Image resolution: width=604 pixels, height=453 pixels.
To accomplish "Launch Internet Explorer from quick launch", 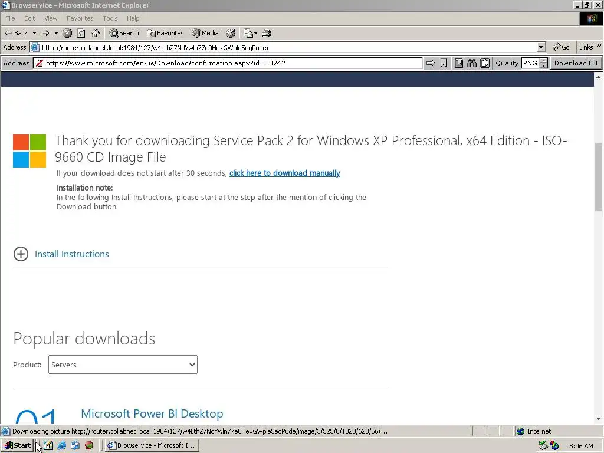I will (61, 445).
